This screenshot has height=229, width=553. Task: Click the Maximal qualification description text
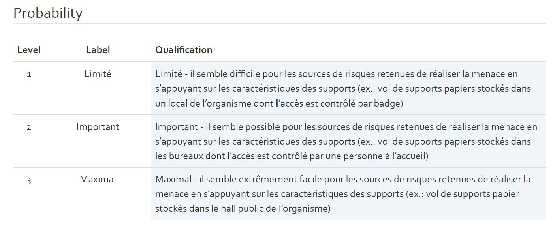pos(343,194)
